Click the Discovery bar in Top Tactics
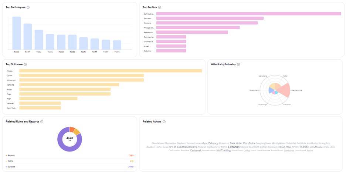Screen dimensions: 346x173 click(207, 23)
